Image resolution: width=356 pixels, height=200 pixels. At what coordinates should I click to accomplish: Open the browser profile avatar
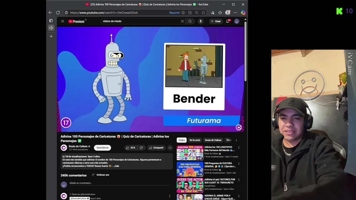228,12
